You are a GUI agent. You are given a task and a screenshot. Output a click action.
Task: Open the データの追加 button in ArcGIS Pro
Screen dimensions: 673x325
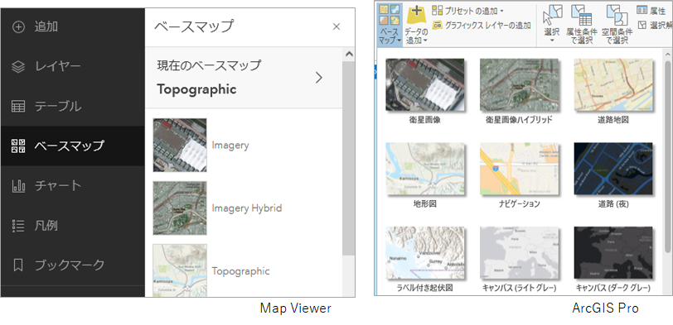pos(417,24)
